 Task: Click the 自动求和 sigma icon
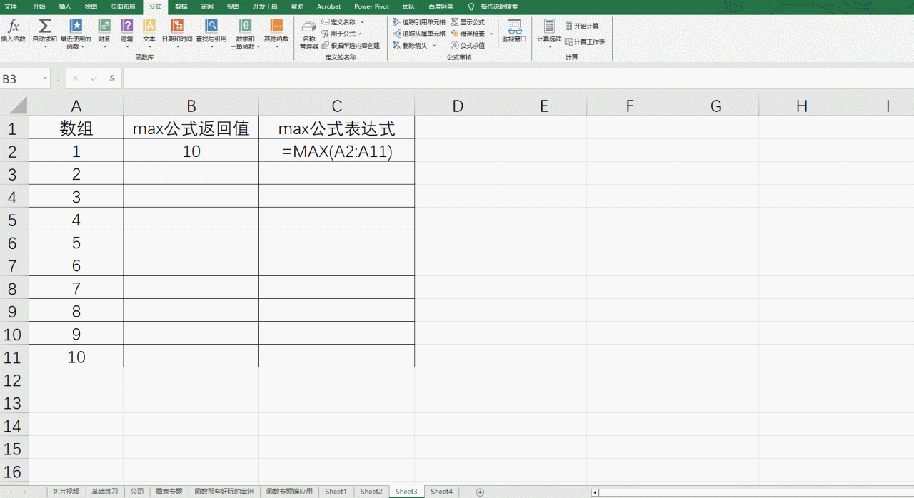tap(44, 26)
